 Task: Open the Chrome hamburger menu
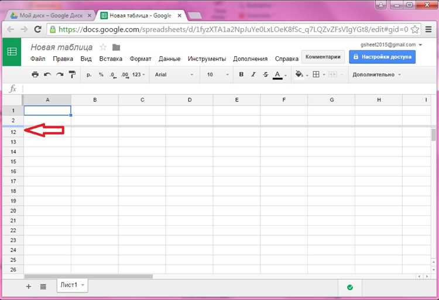[428, 29]
